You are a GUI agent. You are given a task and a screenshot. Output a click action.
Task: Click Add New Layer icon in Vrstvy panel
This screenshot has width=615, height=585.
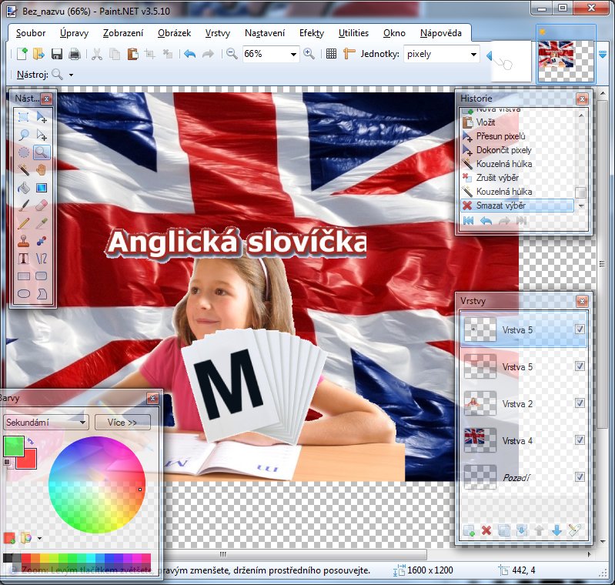pos(469,531)
